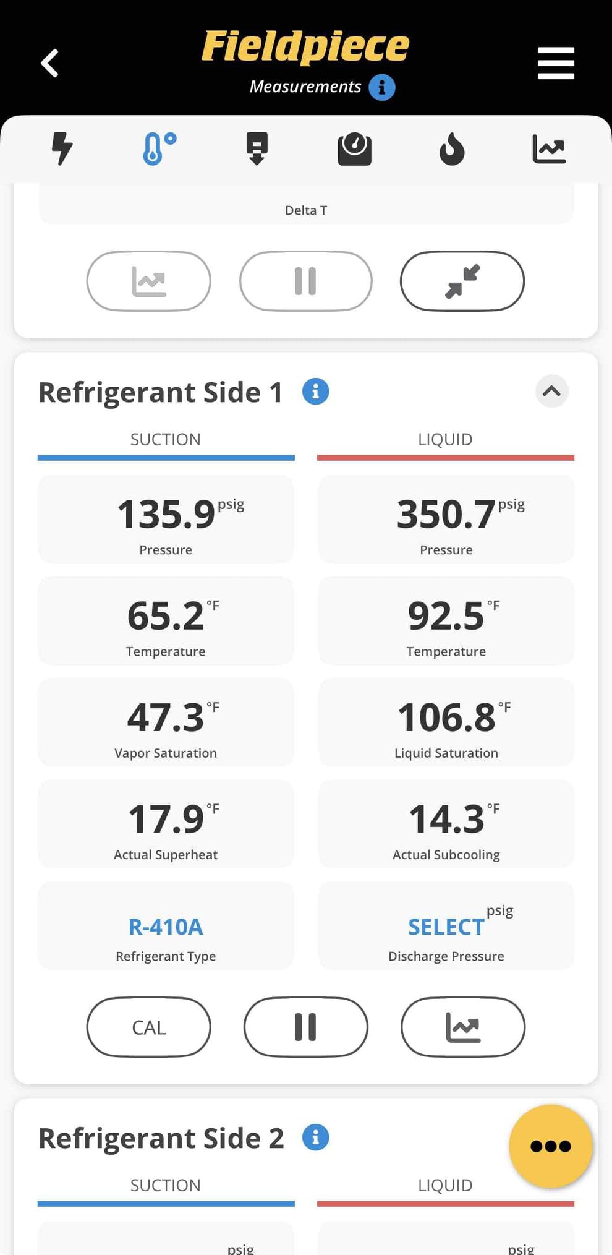Viewport: 612px width, 1255px height.
Task: Tap the yellow floating more-options button
Action: pos(551,1146)
